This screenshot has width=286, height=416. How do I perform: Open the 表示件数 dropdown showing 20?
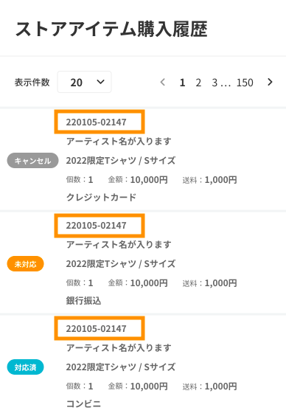[84, 82]
